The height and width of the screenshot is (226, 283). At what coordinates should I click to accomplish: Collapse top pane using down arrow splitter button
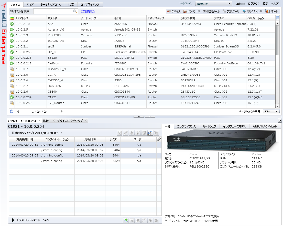[139, 117]
